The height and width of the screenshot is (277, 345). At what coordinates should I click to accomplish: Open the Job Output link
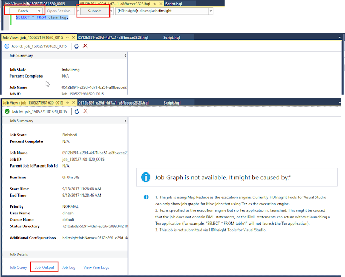click(x=44, y=267)
